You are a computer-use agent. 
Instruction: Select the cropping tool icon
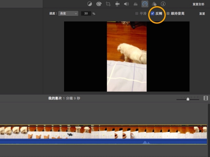pyautogui.click(x=108, y=4)
